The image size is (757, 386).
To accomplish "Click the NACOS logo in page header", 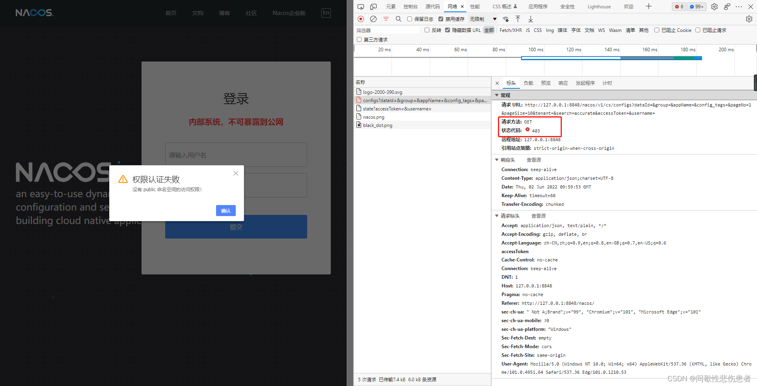I will 35,13.
